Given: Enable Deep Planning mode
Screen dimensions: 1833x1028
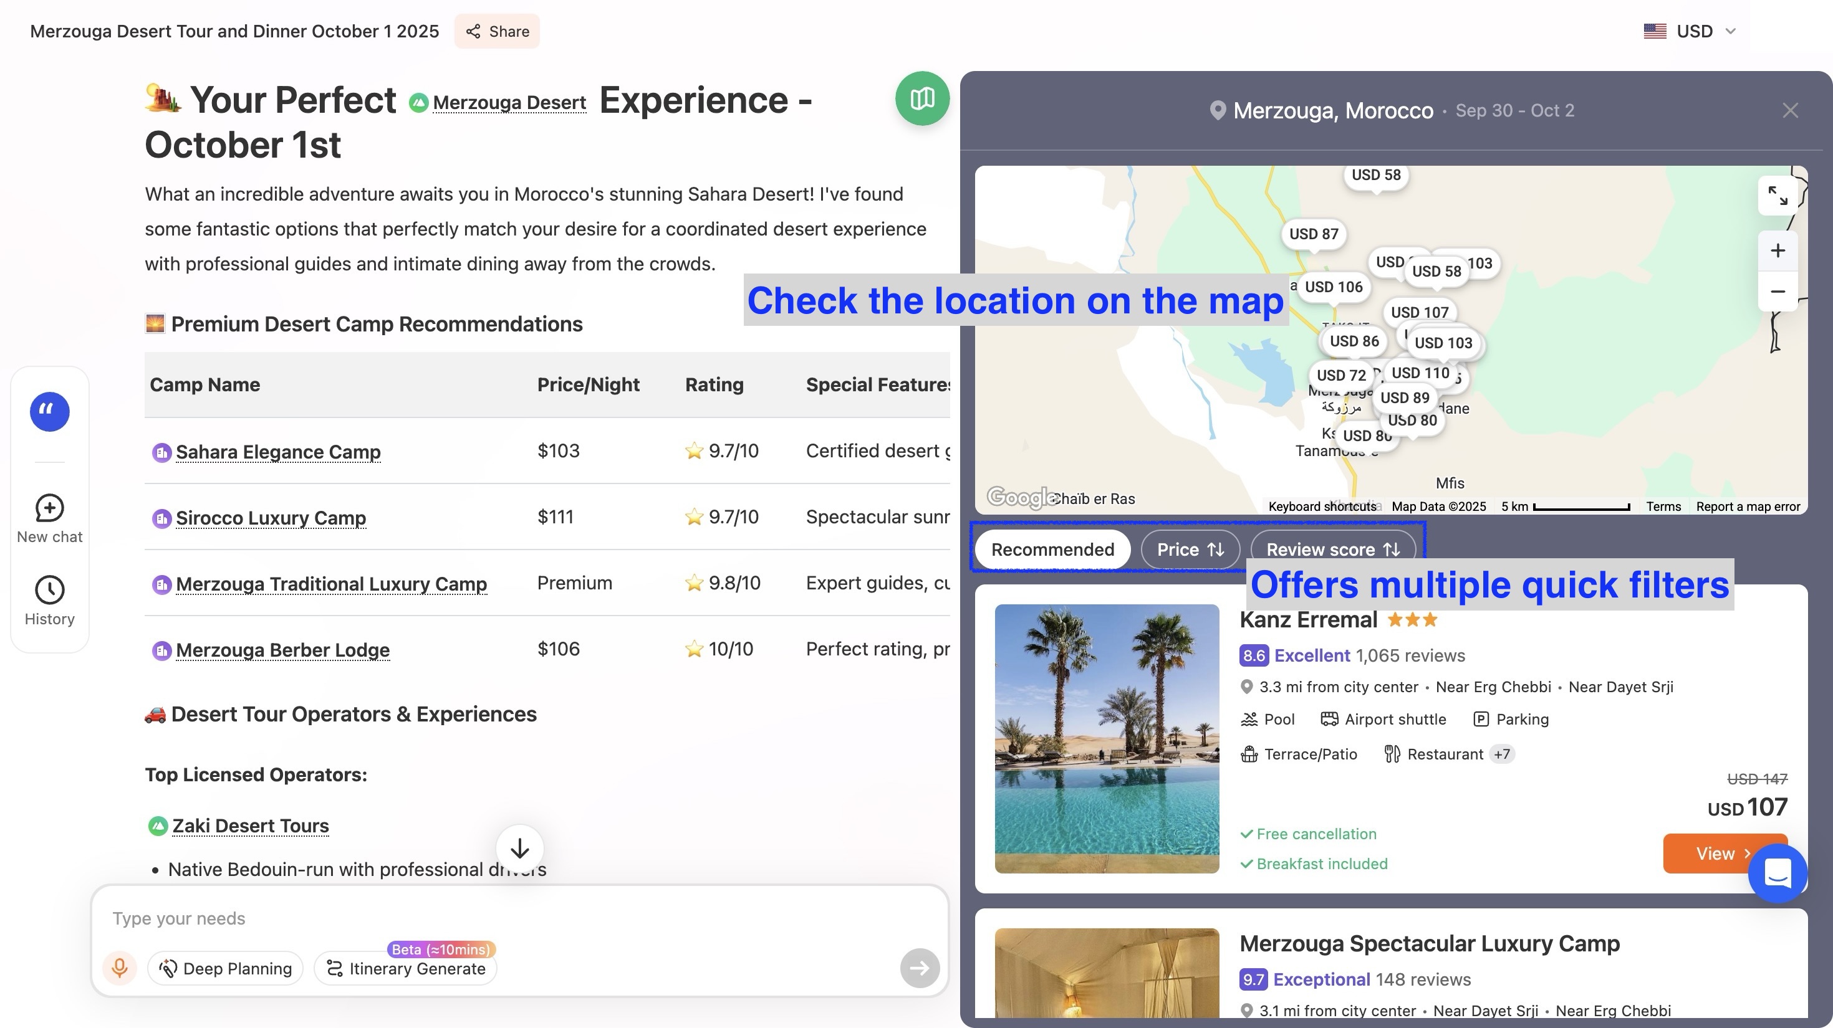Looking at the screenshot, I should [x=225, y=968].
